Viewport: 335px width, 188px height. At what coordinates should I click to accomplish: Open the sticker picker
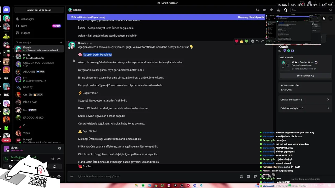255,176
